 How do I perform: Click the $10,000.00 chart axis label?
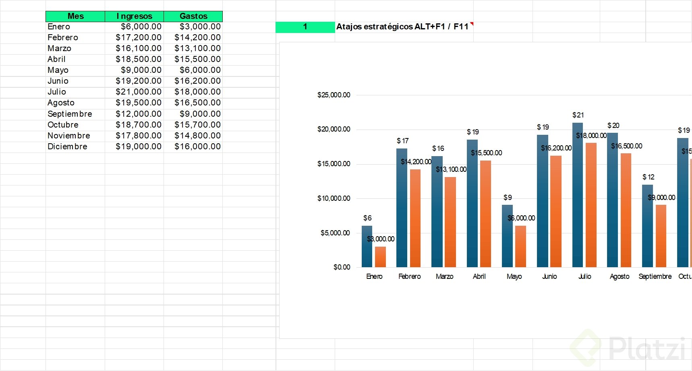click(334, 198)
